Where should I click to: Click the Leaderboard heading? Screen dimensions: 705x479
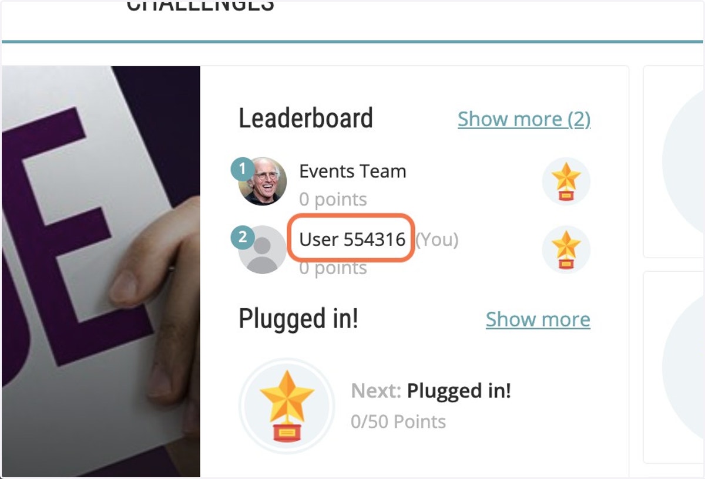pos(305,119)
